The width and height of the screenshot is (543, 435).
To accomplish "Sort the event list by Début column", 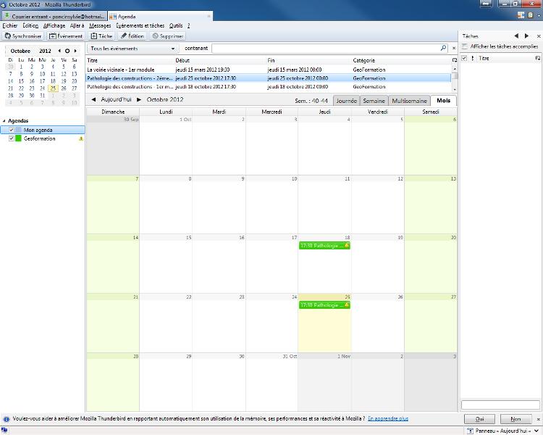I will pyautogui.click(x=220, y=60).
